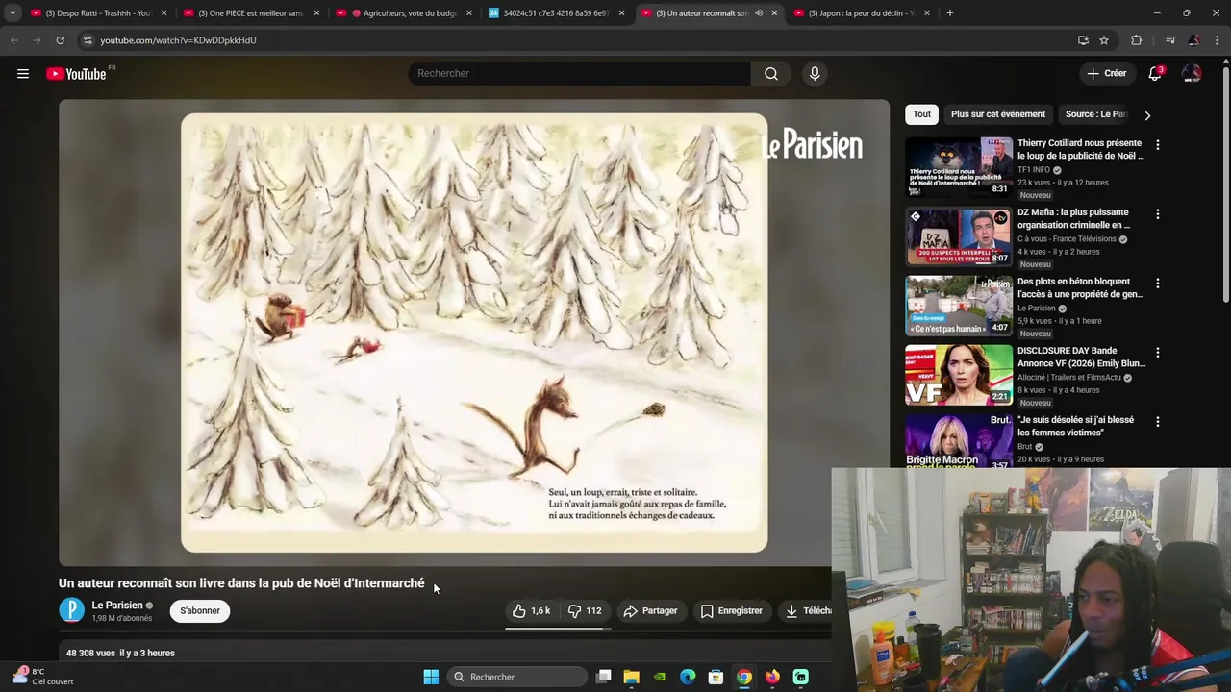This screenshot has width=1231, height=692.
Task: Click the Enregistrer save button
Action: [731, 610]
